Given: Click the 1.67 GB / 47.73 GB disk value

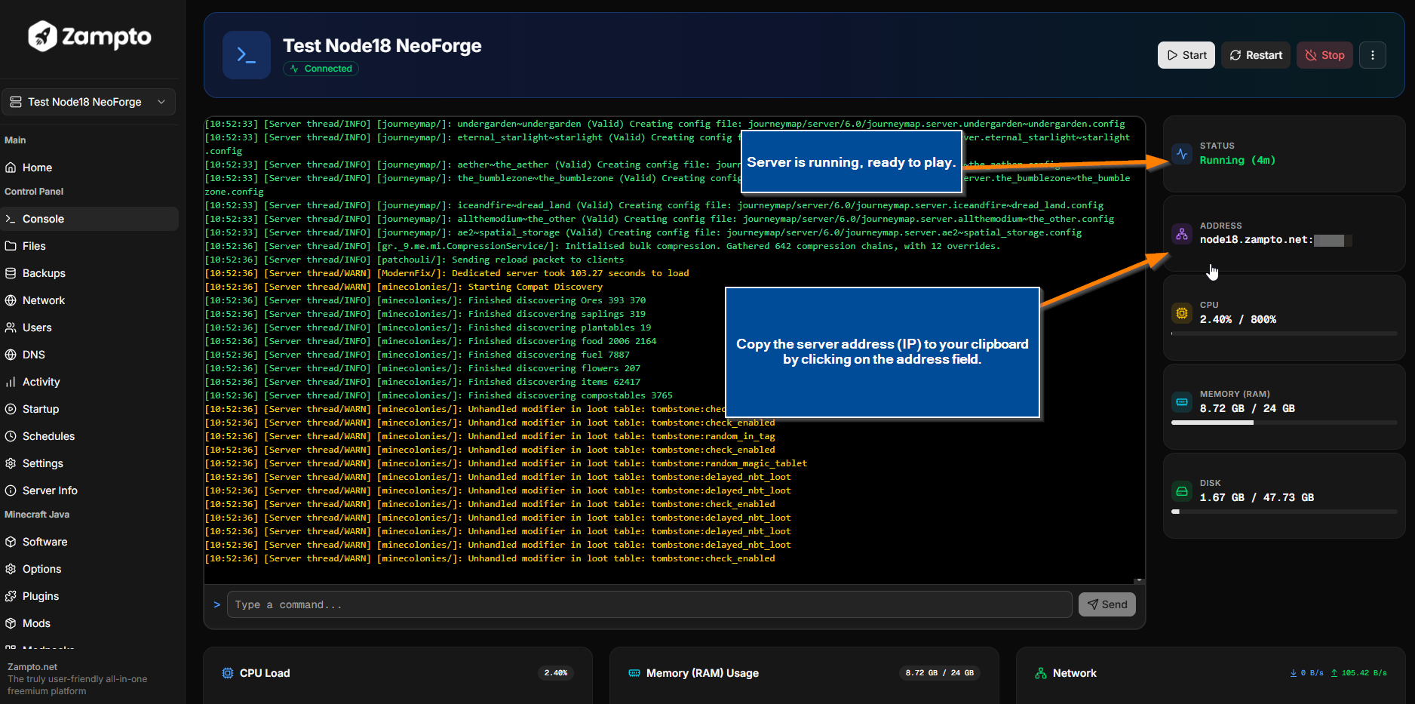Looking at the screenshot, I should [x=1257, y=497].
